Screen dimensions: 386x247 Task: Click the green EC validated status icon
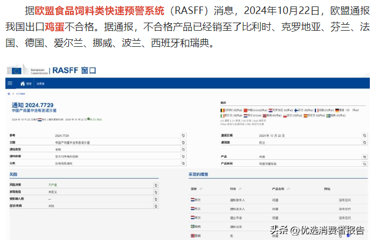[x=88, y=119]
